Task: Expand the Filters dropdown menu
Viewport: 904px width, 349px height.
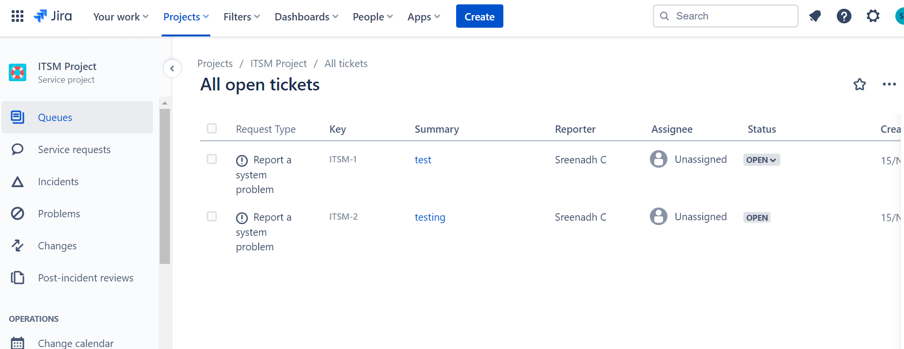Action: [x=241, y=17]
